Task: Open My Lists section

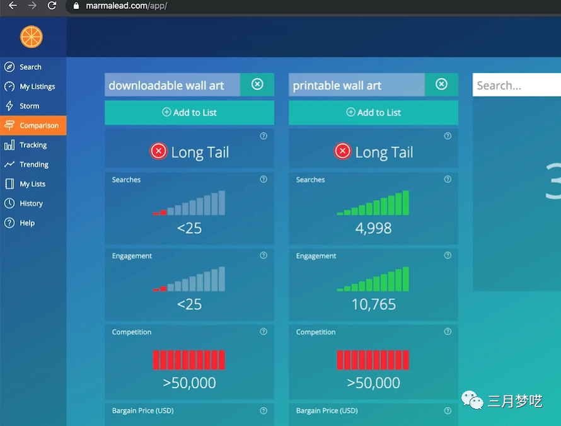Action: 33,184
